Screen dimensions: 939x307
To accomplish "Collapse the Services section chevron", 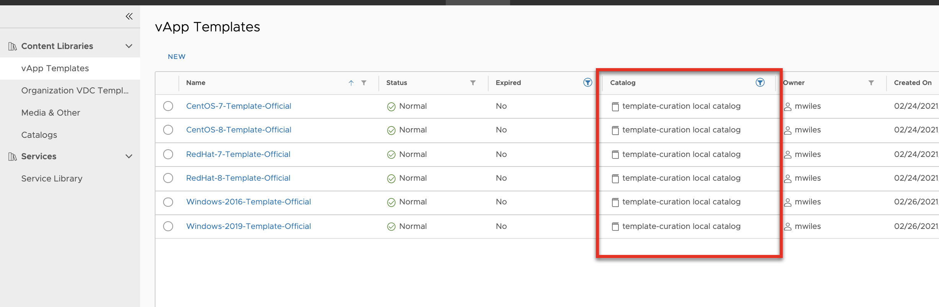I will [129, 156].
